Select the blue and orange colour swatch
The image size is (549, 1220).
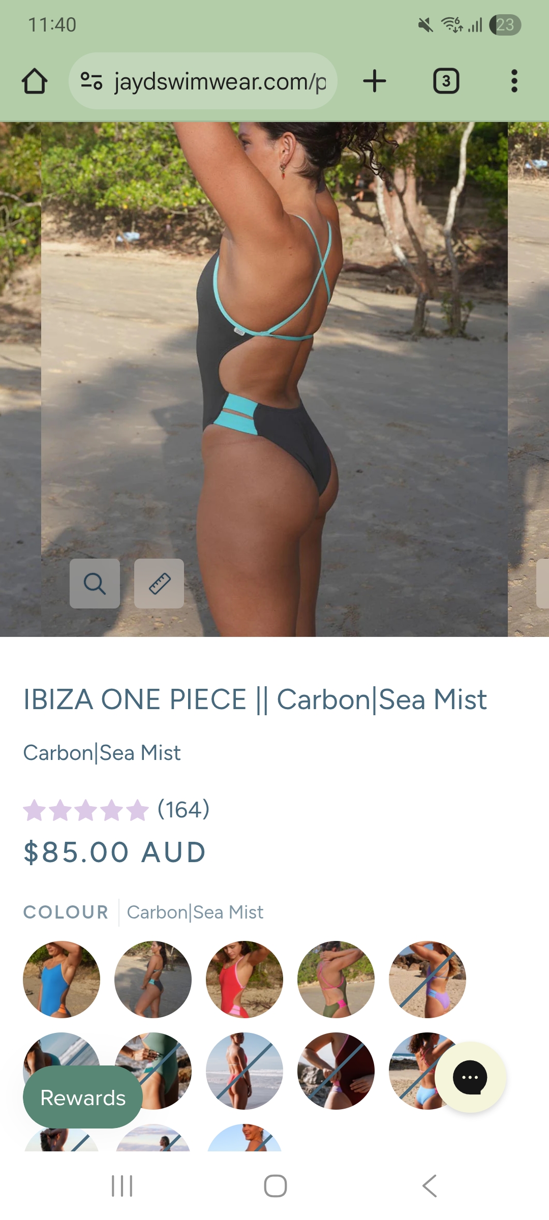coord(62,980)
